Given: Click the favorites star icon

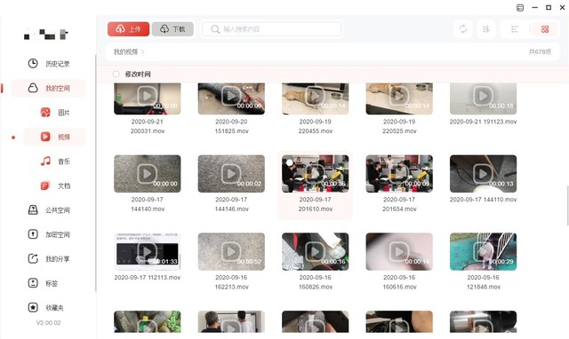Looking at the screenshot, I should click(x=33, y=307).
